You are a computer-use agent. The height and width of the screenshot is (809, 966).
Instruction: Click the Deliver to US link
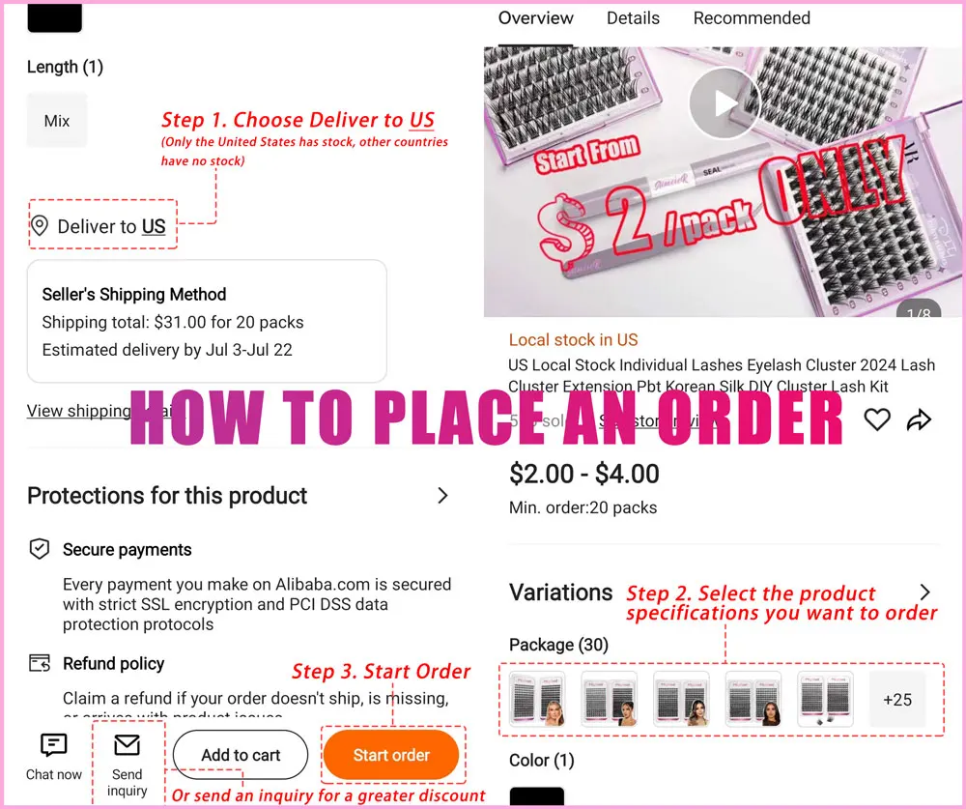tap(154, 227)
